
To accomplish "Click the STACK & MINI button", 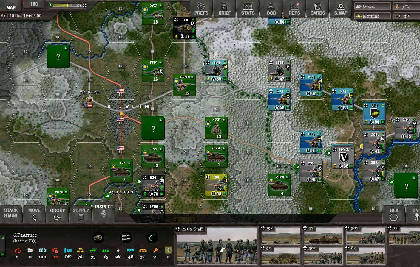I will tap(11, 213).
